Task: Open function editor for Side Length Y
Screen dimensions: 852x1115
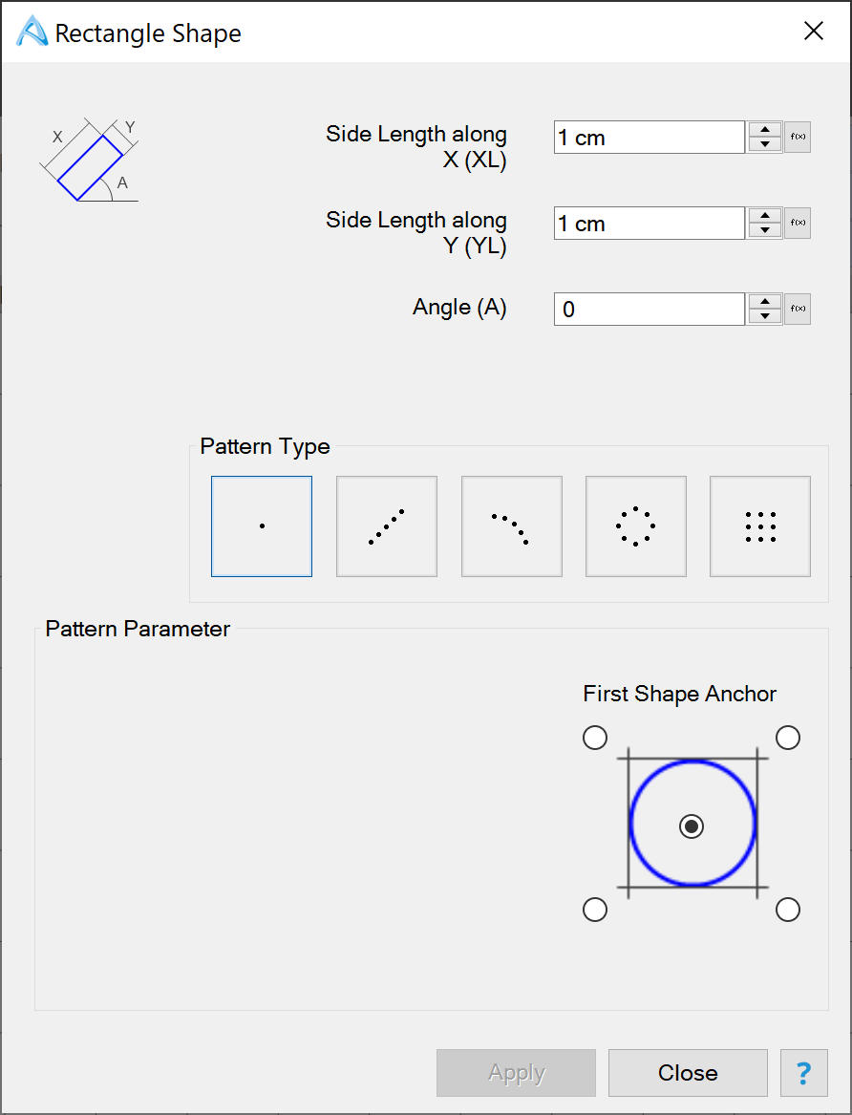Action: coord(798,224)
